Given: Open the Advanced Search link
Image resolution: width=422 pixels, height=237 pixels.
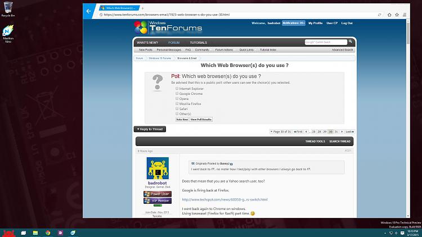Looking at the screenshot, I should click(342, 50).
